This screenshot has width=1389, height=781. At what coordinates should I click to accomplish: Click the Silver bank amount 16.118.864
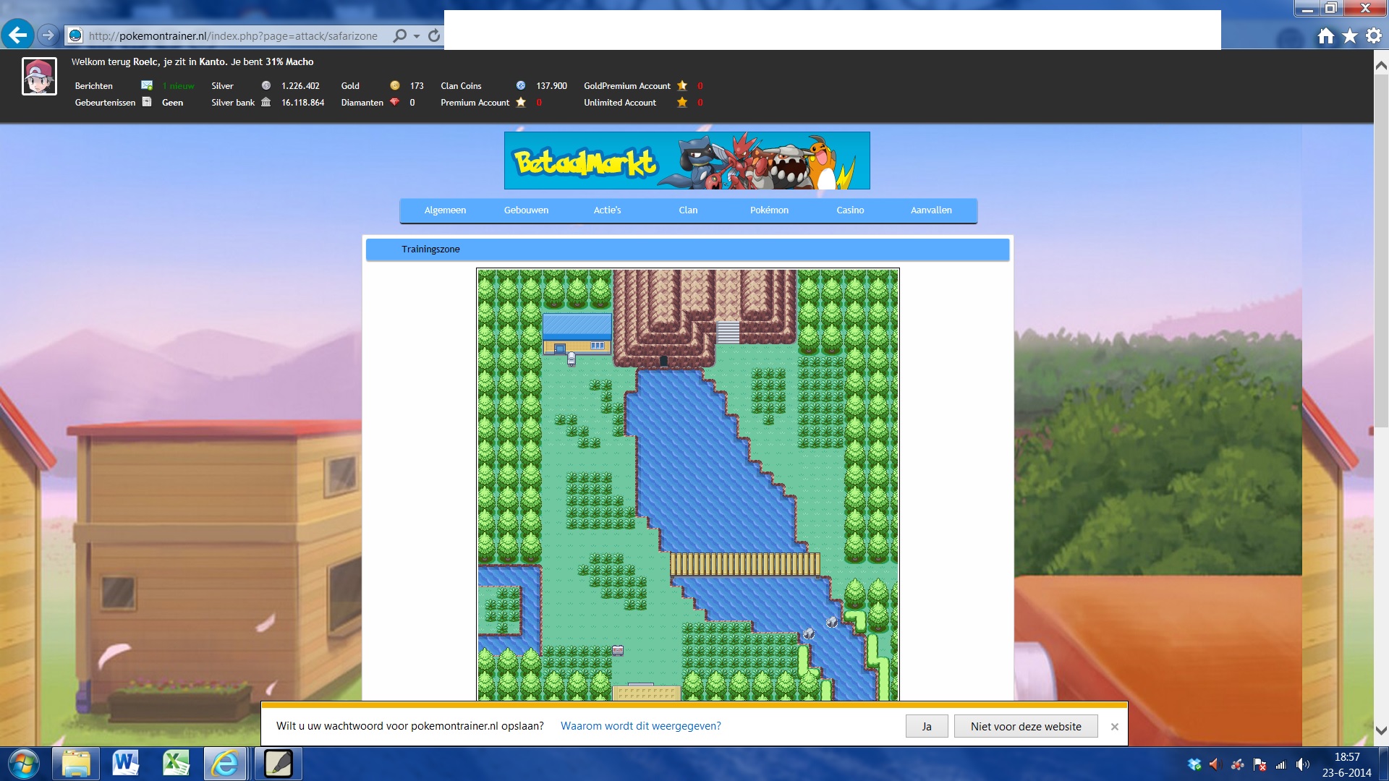click(302, 103)
